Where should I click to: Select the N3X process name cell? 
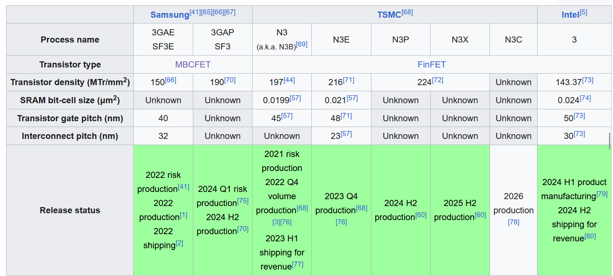point(460,39)
